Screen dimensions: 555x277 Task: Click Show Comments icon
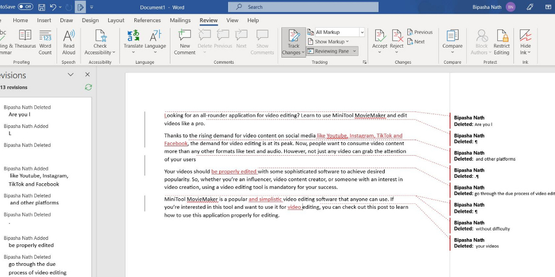pyautogui.click(x=263, y=35)
